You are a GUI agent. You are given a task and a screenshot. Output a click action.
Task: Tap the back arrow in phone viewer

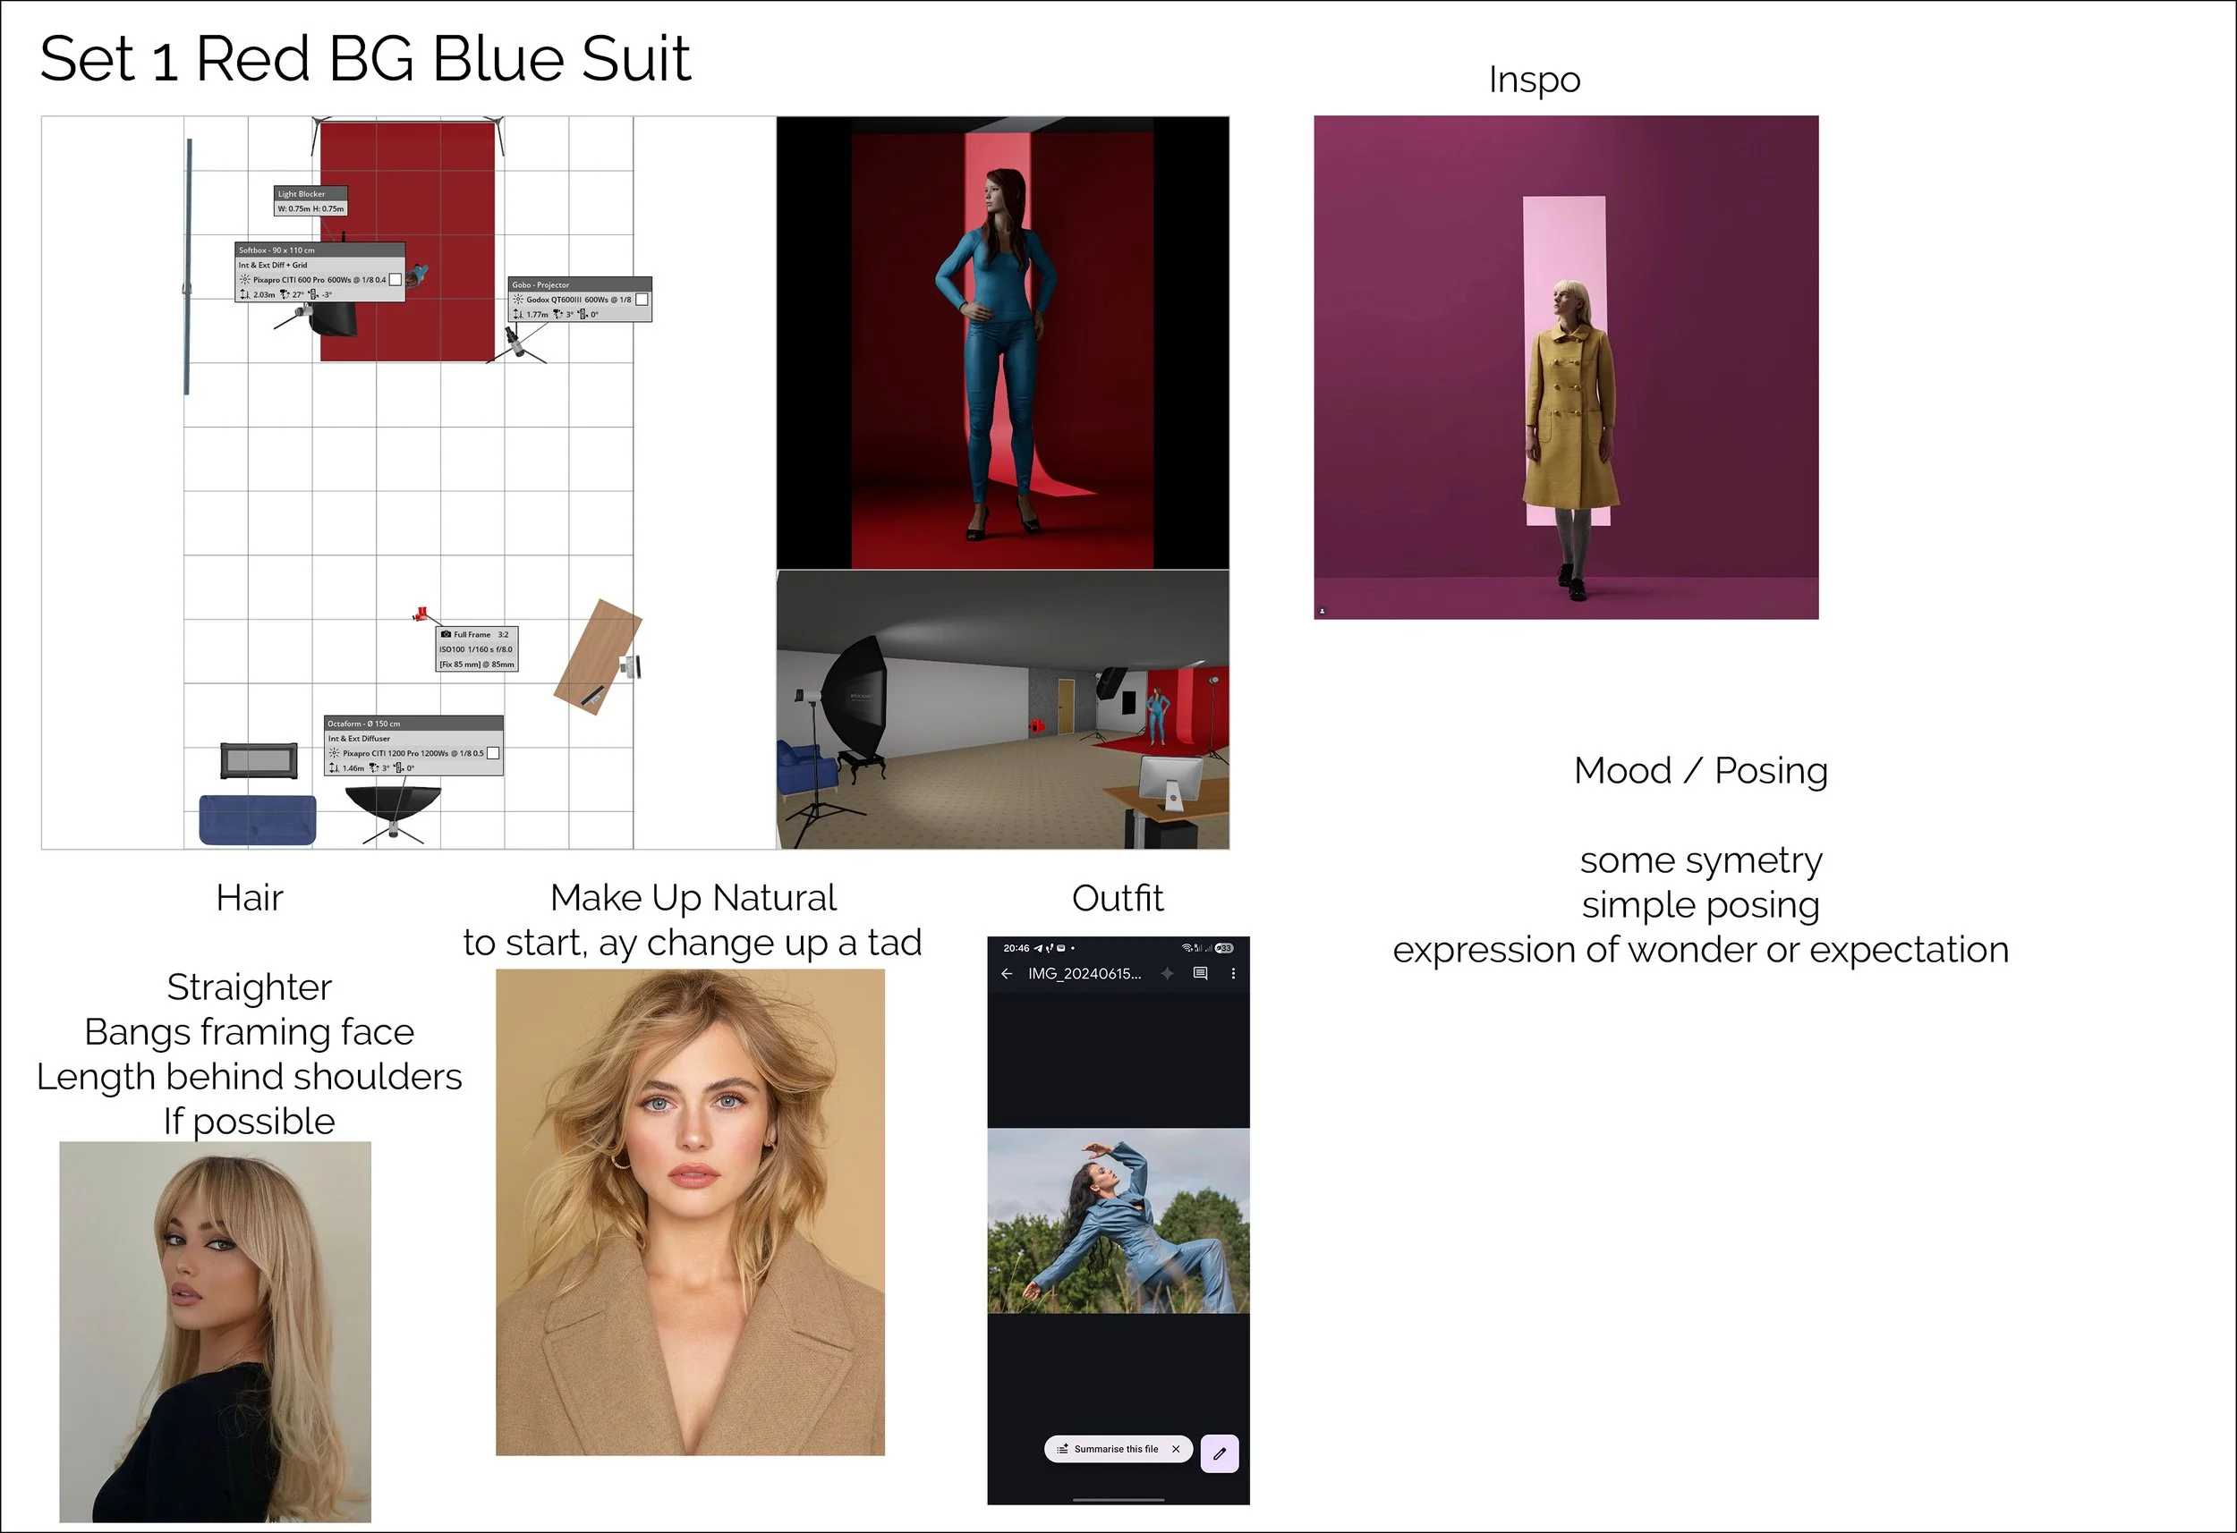[1007, 974]
